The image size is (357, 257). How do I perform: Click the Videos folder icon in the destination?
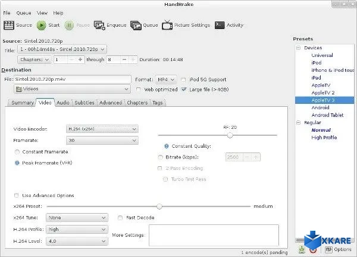[19, 89]
